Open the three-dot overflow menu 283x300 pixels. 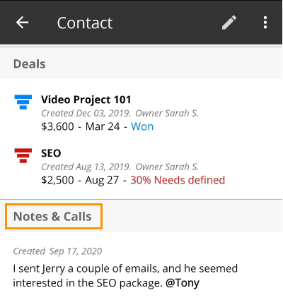coord(265,23)
